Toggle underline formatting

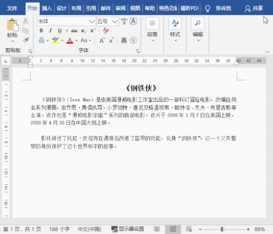[x=60, y=31]
